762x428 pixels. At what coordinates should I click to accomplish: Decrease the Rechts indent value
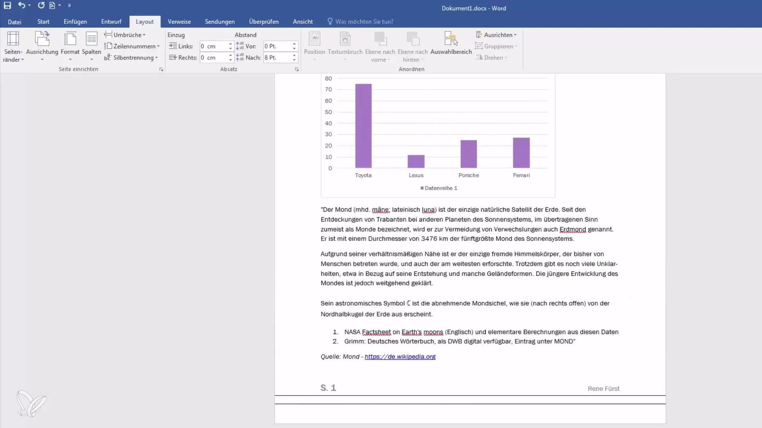(x=231, y=60)
